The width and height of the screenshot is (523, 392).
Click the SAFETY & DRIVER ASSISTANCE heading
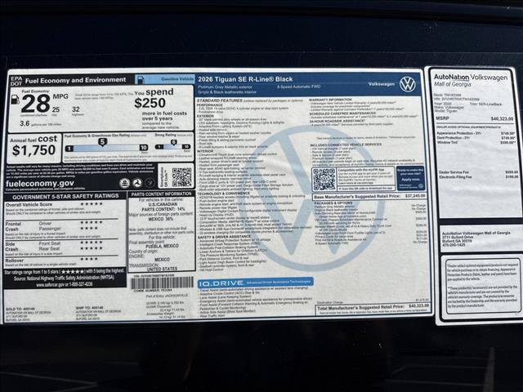224,237
